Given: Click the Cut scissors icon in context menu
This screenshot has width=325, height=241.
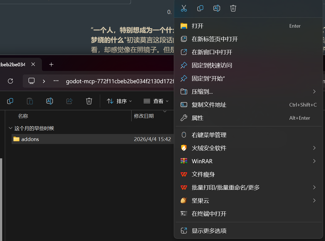Looking at the screenshot, I should click(x=184, y=8).
